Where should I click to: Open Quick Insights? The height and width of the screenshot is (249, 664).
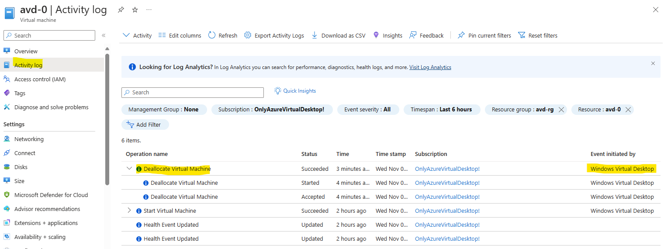click(295, 91)
